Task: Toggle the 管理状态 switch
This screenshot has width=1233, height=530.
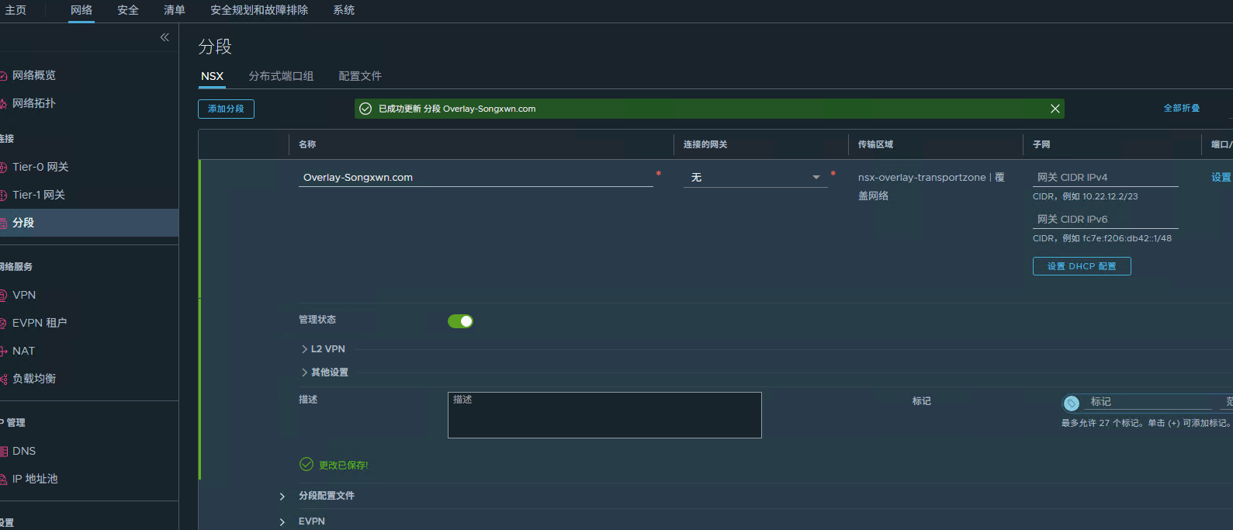Action: point(460,321)
